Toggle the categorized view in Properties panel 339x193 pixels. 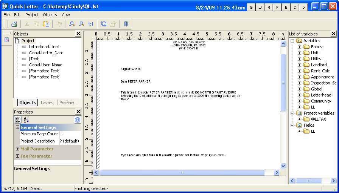point(18,120)
